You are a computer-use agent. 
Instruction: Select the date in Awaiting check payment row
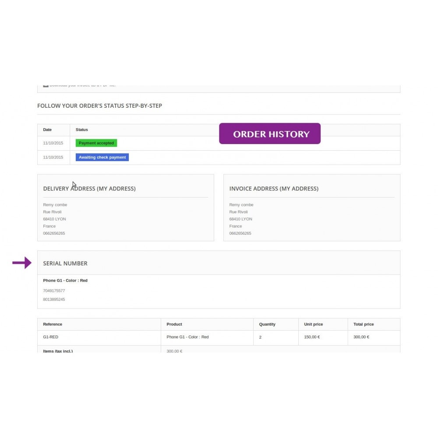pyautogui.click(x=53, y=157)
